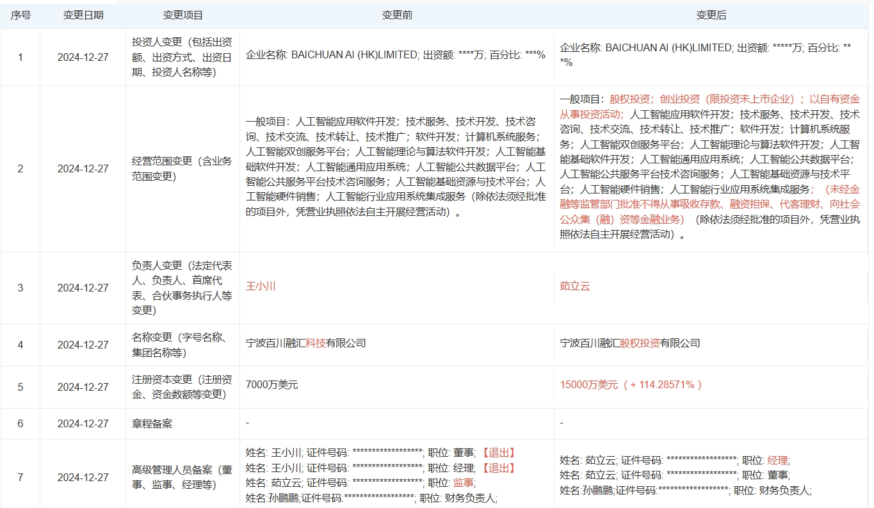The image size is (874, 508).
Task: Click the 序号 column header
Action: [20, 15]
